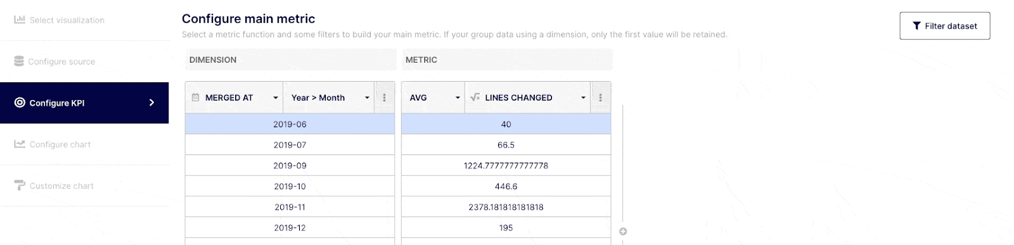Open the dimension column three-dot menu
The image size is (1014, 245).
[x=384, y=97]
